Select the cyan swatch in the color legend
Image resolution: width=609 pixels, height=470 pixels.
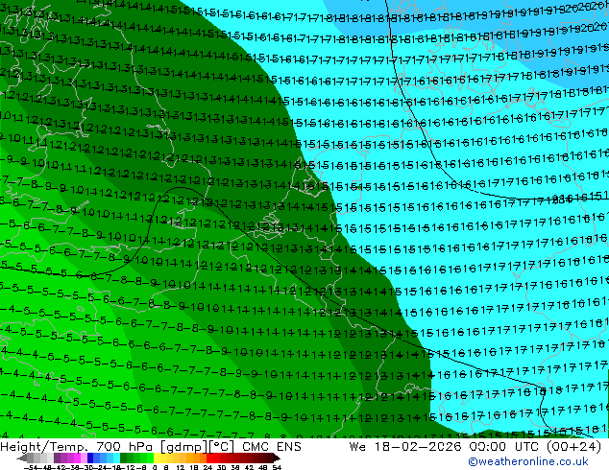tap(116, 458)
